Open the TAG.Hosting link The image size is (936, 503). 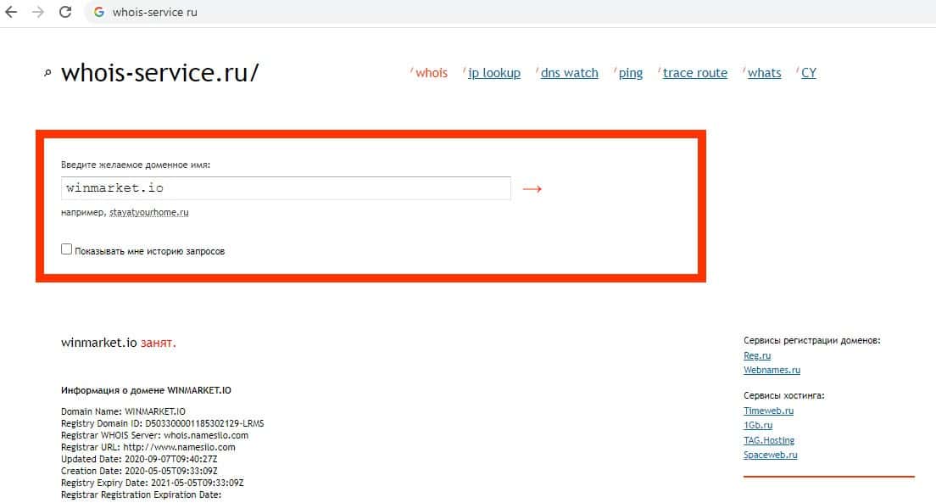point(769,440)
